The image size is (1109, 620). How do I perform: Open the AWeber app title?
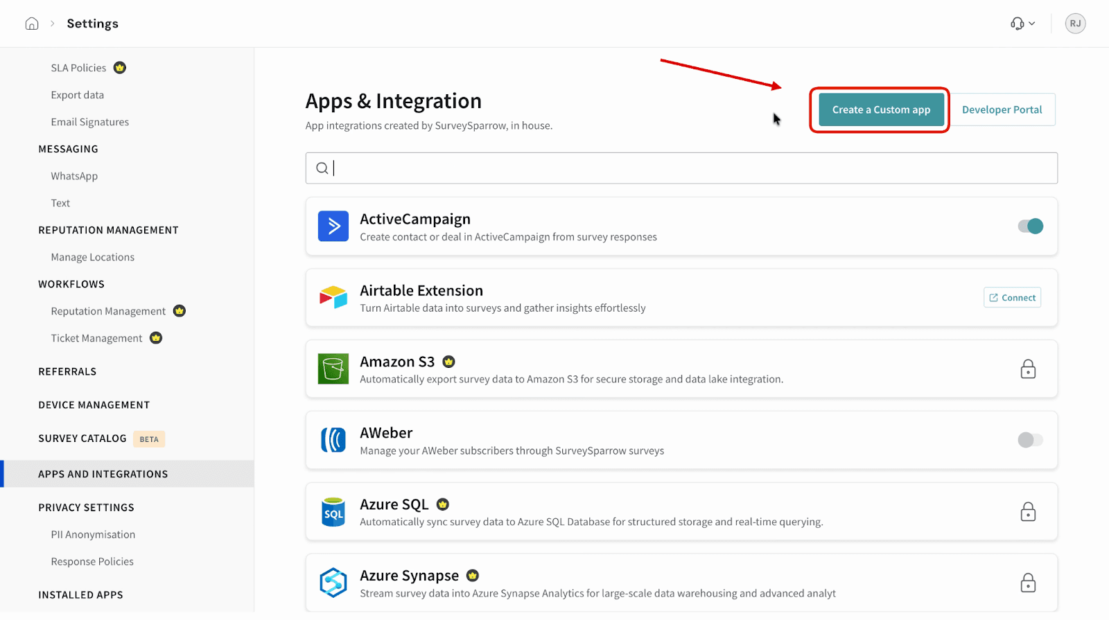(386, 433)
